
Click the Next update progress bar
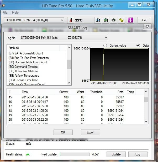point(75,154)
